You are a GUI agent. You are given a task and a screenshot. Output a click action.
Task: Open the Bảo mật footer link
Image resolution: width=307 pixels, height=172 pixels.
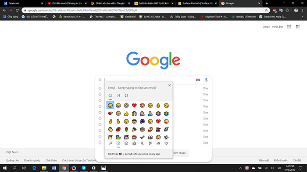coord(264,160)
